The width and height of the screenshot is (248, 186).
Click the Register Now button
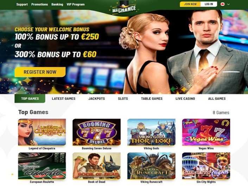coord(40,72)
